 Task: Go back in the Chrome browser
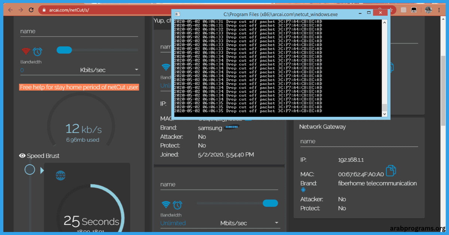pyautogui.click(x=10, y=10)
